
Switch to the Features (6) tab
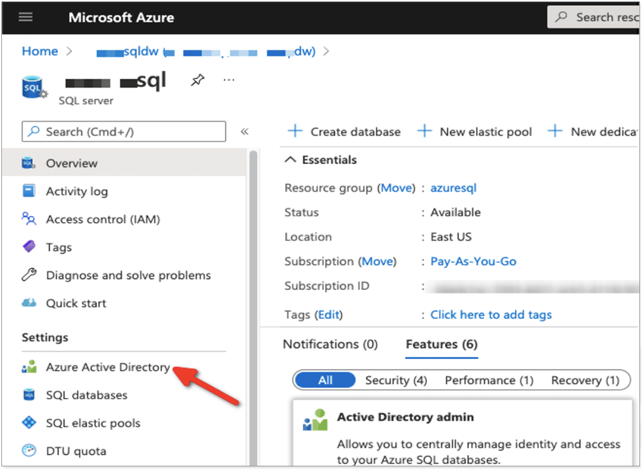[x=441, y=344]
